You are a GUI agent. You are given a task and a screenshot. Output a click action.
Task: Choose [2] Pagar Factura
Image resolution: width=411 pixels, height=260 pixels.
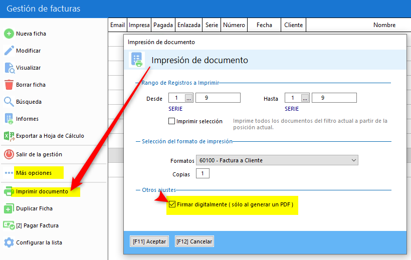pos(37,225)
